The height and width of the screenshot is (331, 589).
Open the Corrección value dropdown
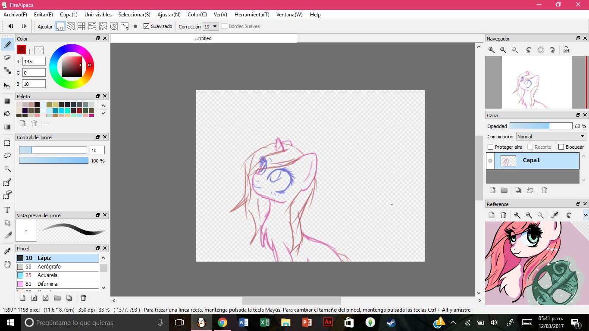pos(211,26)
